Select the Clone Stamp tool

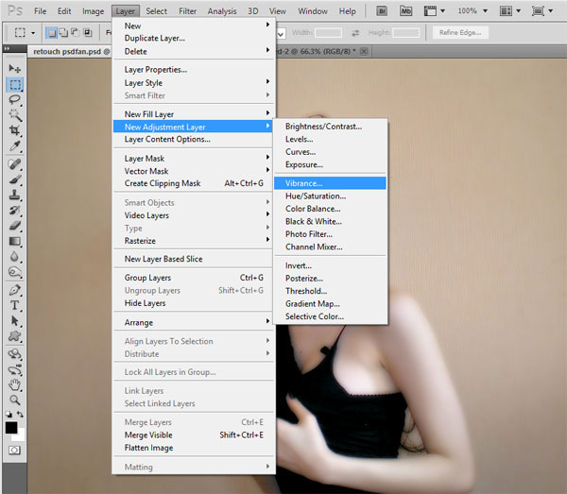pos(14,196)
